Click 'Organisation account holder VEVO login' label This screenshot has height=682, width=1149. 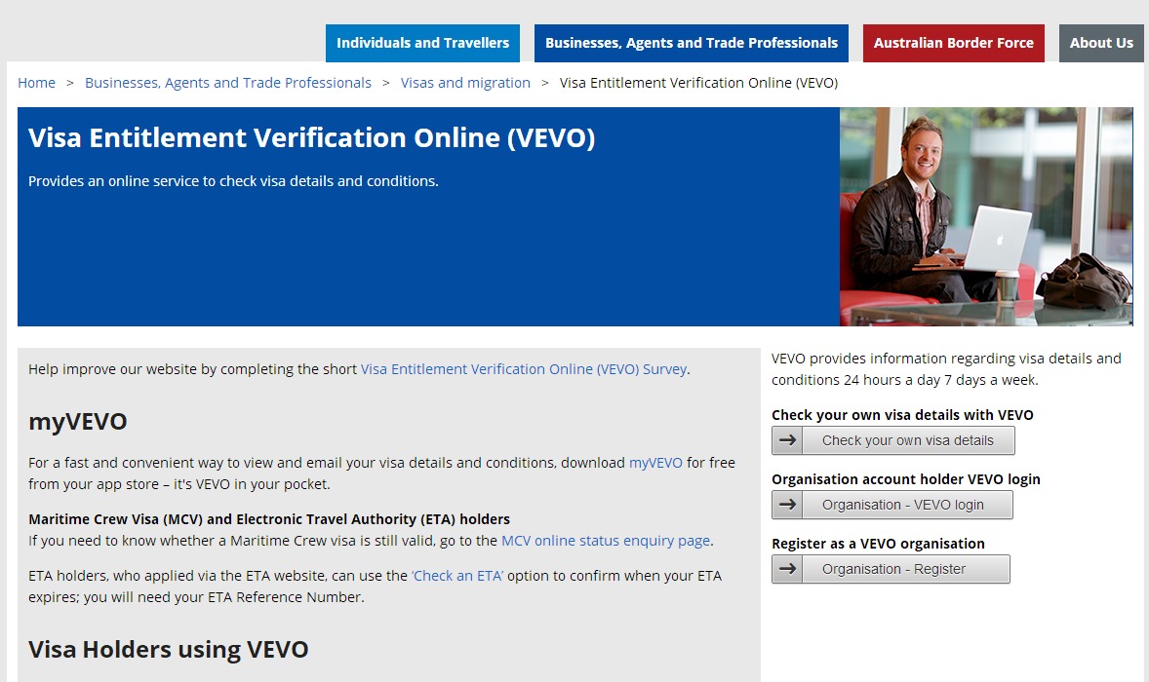pos(906,479)
